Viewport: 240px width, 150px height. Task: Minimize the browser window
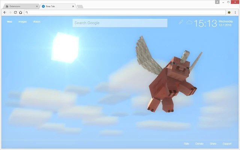coord(223,2)
